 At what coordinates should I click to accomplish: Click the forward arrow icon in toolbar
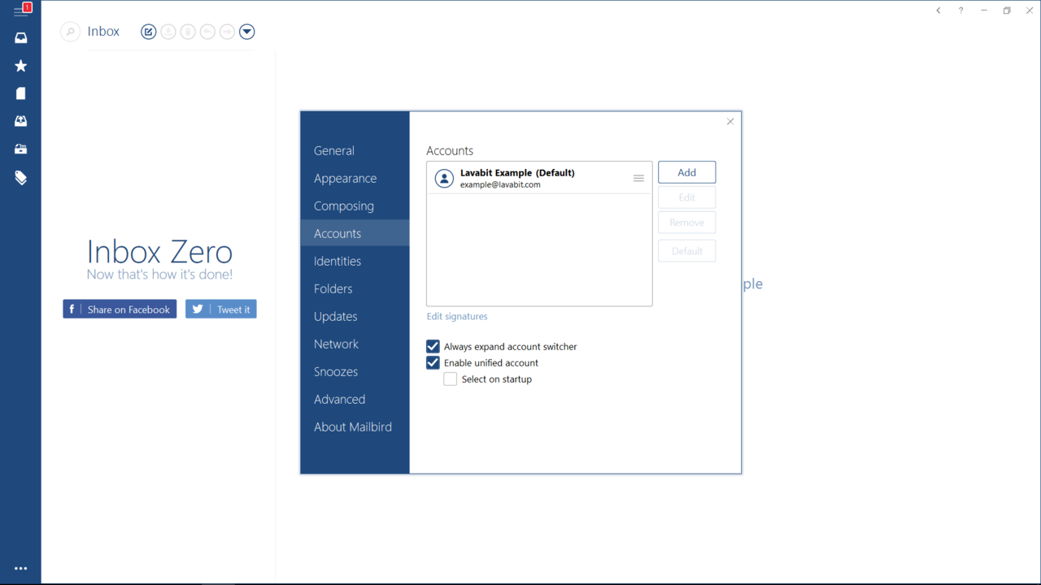pos(227,32)
